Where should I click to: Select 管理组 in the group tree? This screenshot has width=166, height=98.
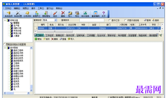point(16,23)
